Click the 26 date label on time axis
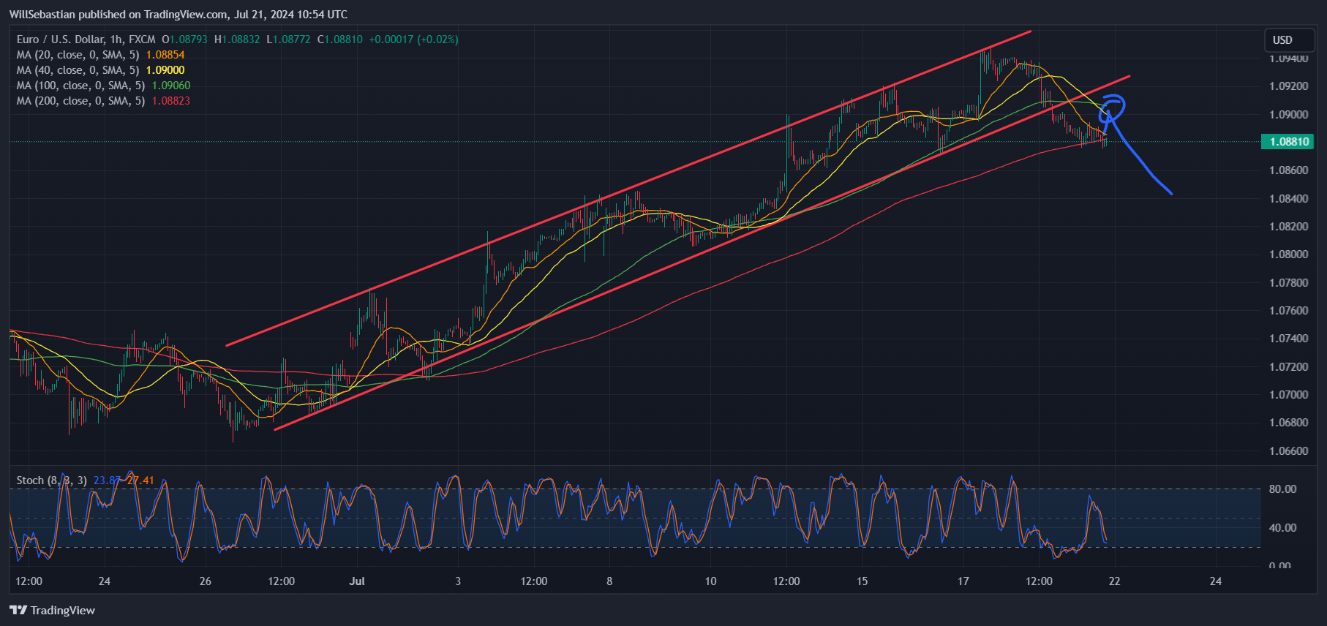Screen dimensions: 1327x626 [206, 581]
